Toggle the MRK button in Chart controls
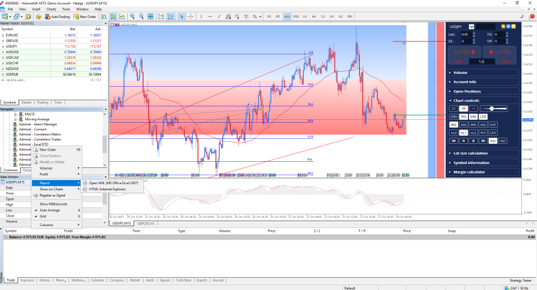The height and width of the screenshot is (290, 537). click(x=473, y=116)
